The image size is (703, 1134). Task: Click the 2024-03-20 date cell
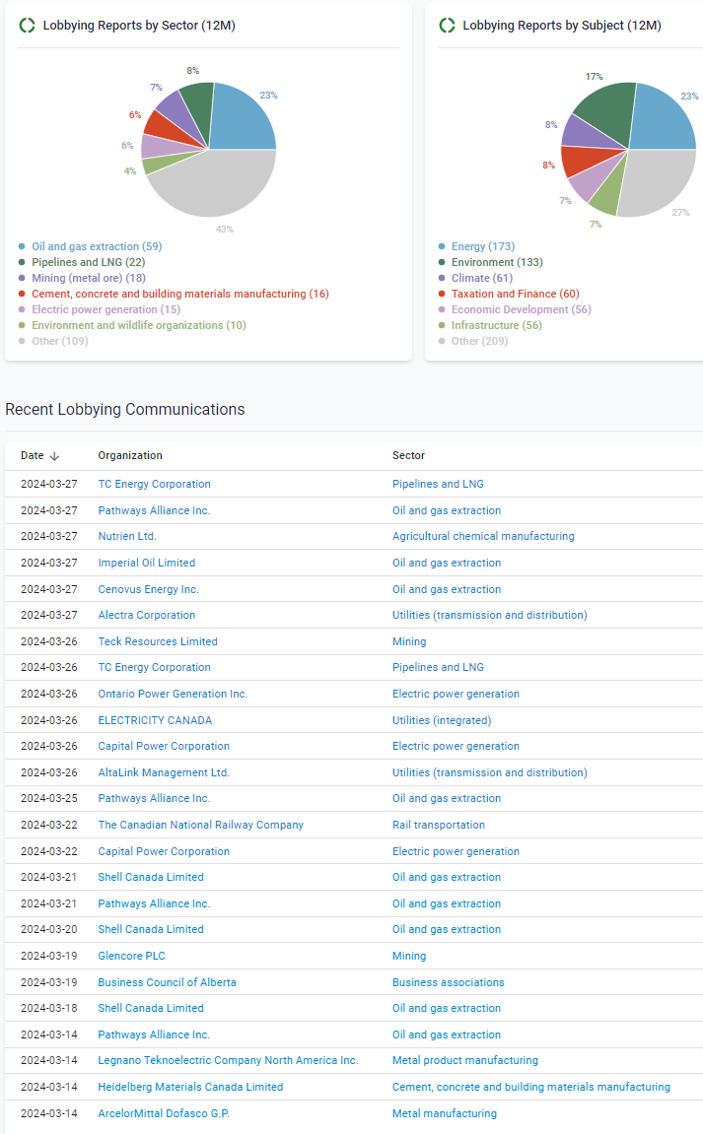click(49, 929)
